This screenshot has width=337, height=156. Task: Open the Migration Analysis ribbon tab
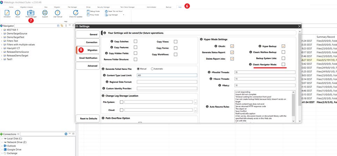(27, 7)
